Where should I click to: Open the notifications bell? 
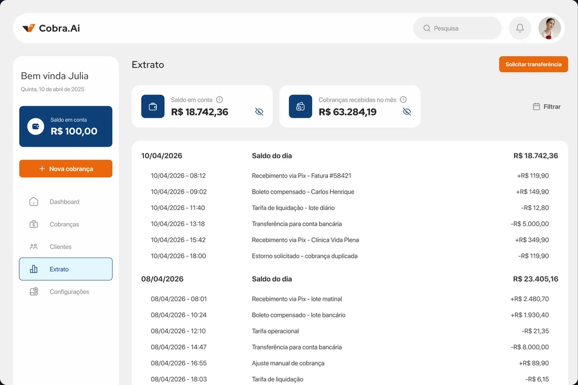(520, 28)
